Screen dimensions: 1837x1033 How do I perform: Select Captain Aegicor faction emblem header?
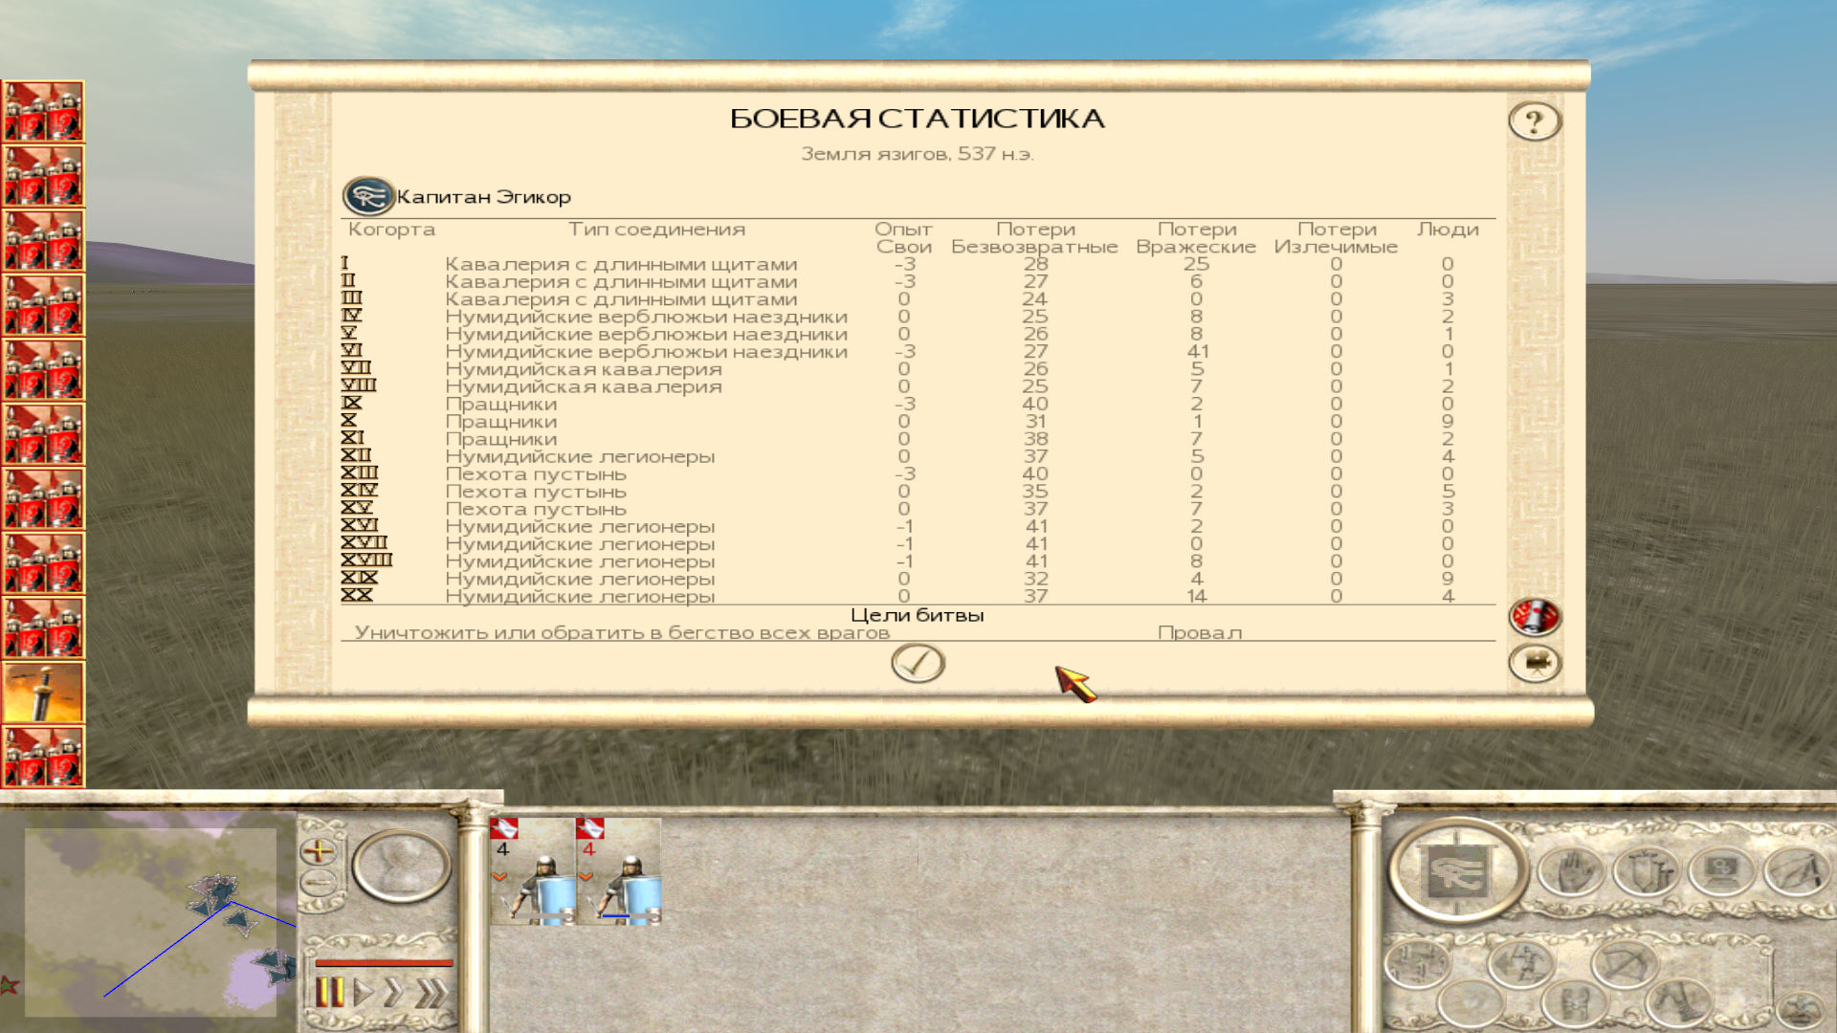(368, 197)
